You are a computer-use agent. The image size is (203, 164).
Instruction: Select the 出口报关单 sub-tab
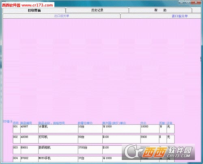point(62,16)
